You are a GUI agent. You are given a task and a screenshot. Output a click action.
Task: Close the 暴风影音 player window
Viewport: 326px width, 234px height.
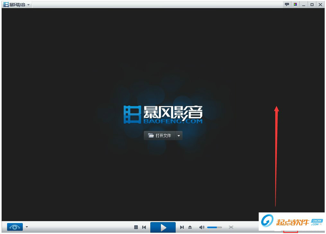pyautogui.click(x=320, y=5)
